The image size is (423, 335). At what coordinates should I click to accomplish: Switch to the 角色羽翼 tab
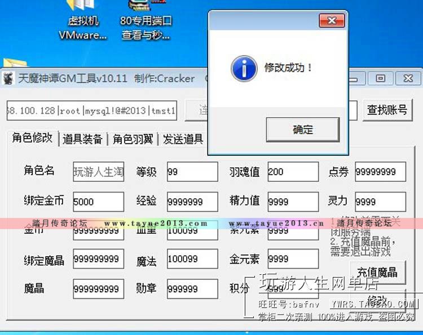pyautogui.click(x=133, y=139)
